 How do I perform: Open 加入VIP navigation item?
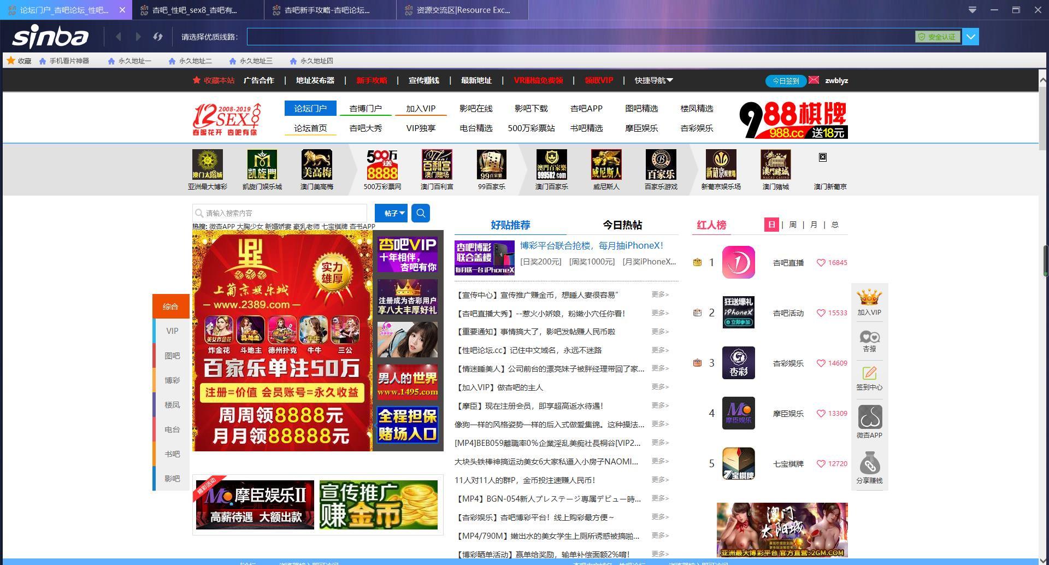(421, 108)
